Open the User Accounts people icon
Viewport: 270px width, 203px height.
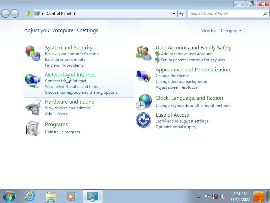tap(144, 53)
